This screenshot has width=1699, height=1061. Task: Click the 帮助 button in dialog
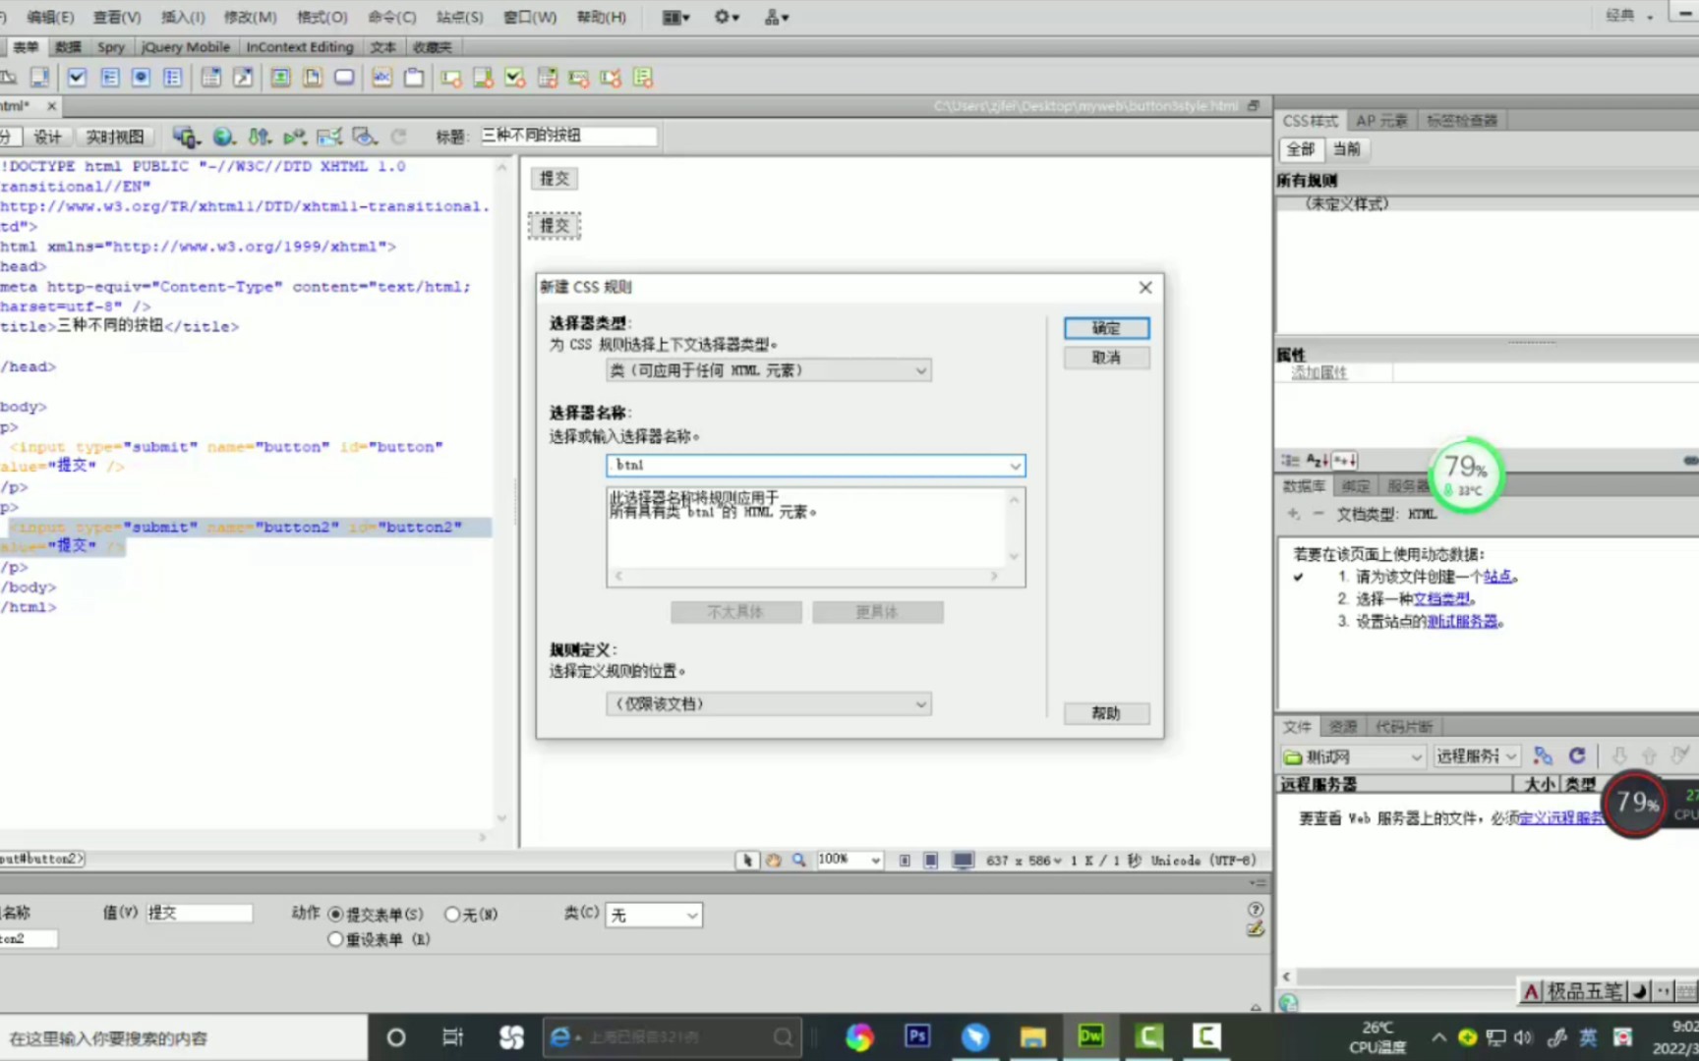click(1106, 713)
